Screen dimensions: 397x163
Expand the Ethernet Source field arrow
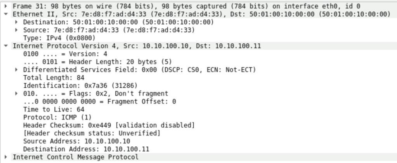pos(17,30)
